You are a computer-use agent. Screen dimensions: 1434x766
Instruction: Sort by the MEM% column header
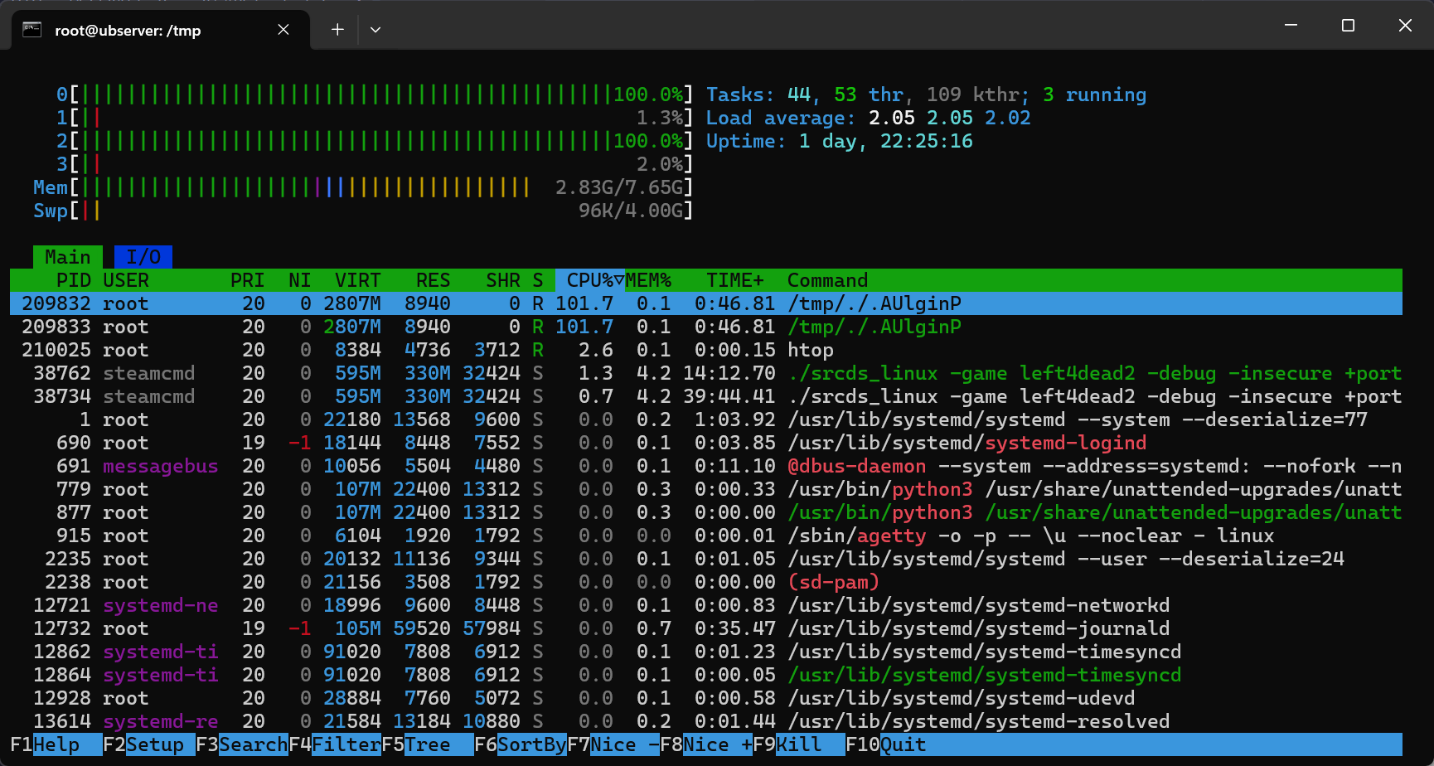[x=648, y=280]
